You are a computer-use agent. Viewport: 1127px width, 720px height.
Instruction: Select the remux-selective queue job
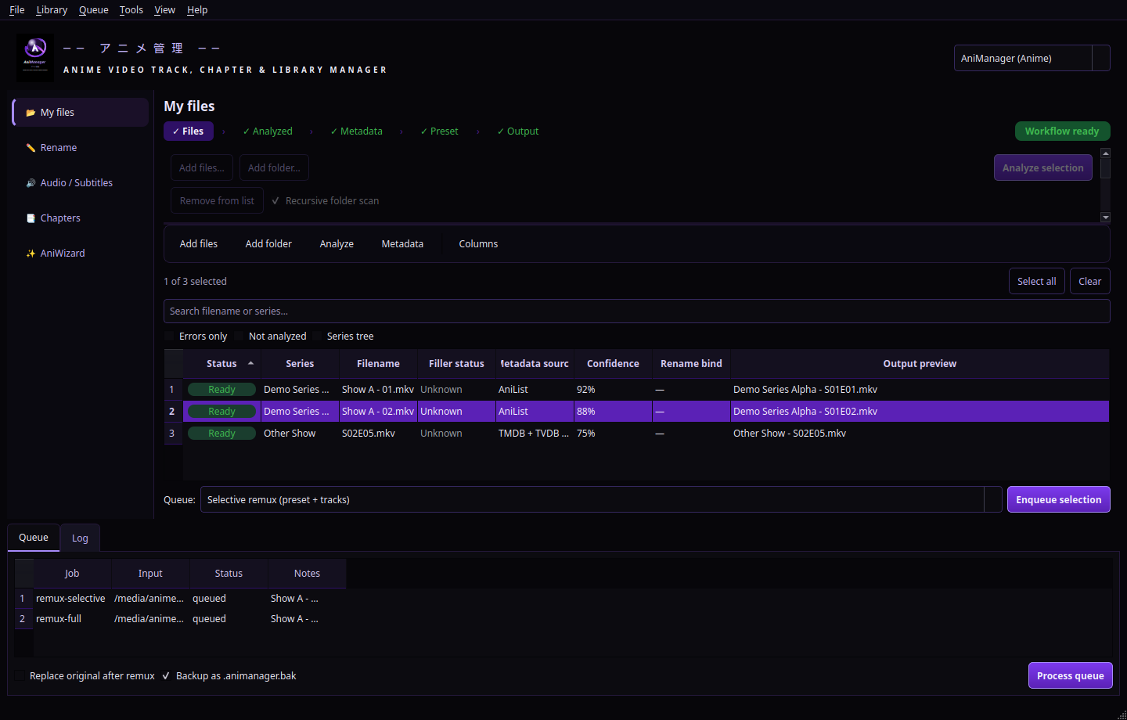pyautogui.click(x=71, y=599)
